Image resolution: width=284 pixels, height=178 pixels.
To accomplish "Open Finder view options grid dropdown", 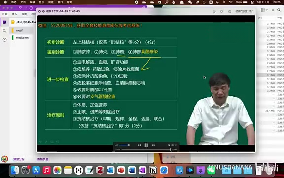I will click(x=264, y=10).
